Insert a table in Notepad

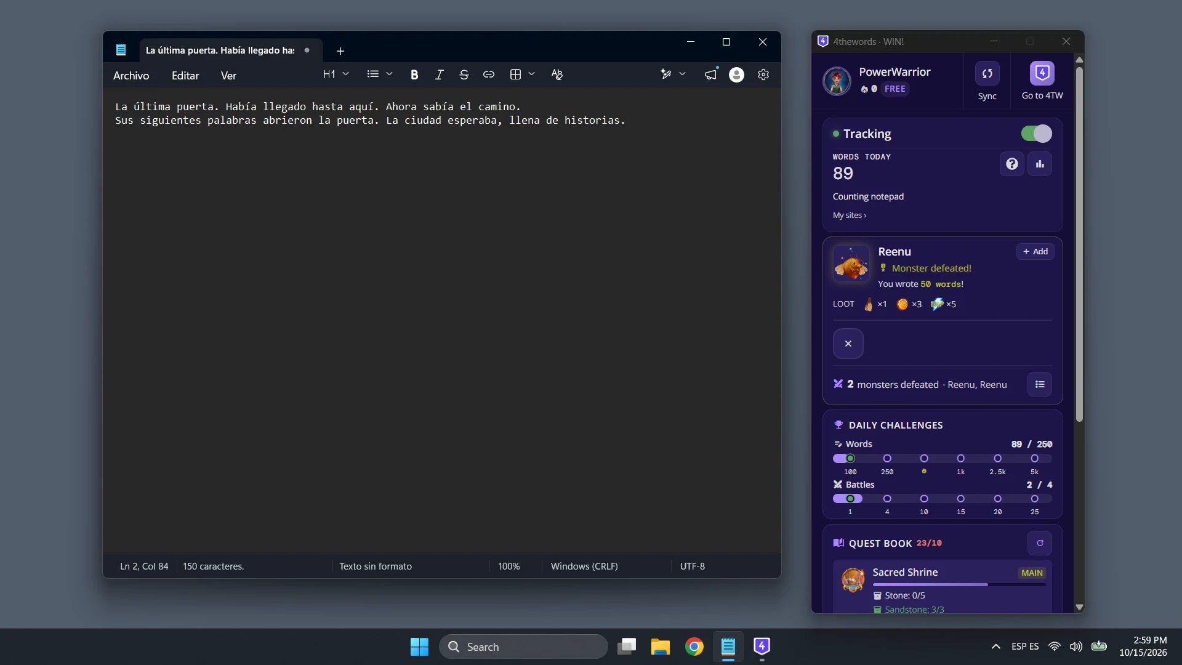tap(516, 75)
